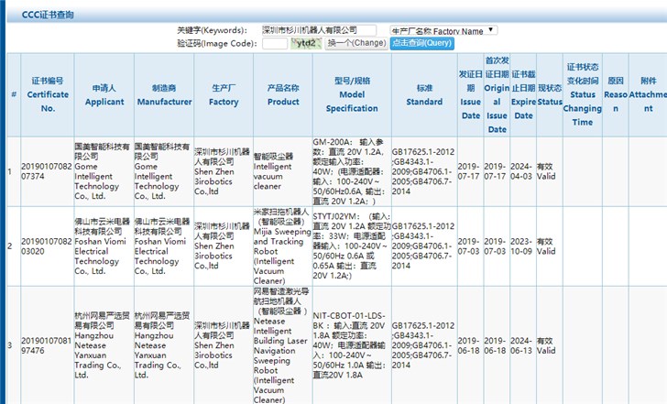Click the Model Specification column header
Image resolution: width=667 pixels, height=404 pixels.
pyautogui.click(x=352, y=94)
